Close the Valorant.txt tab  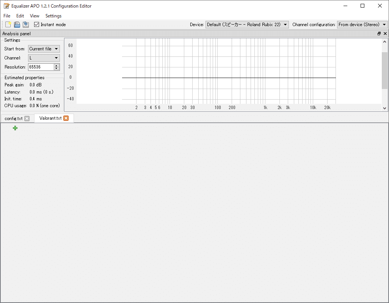66,118
